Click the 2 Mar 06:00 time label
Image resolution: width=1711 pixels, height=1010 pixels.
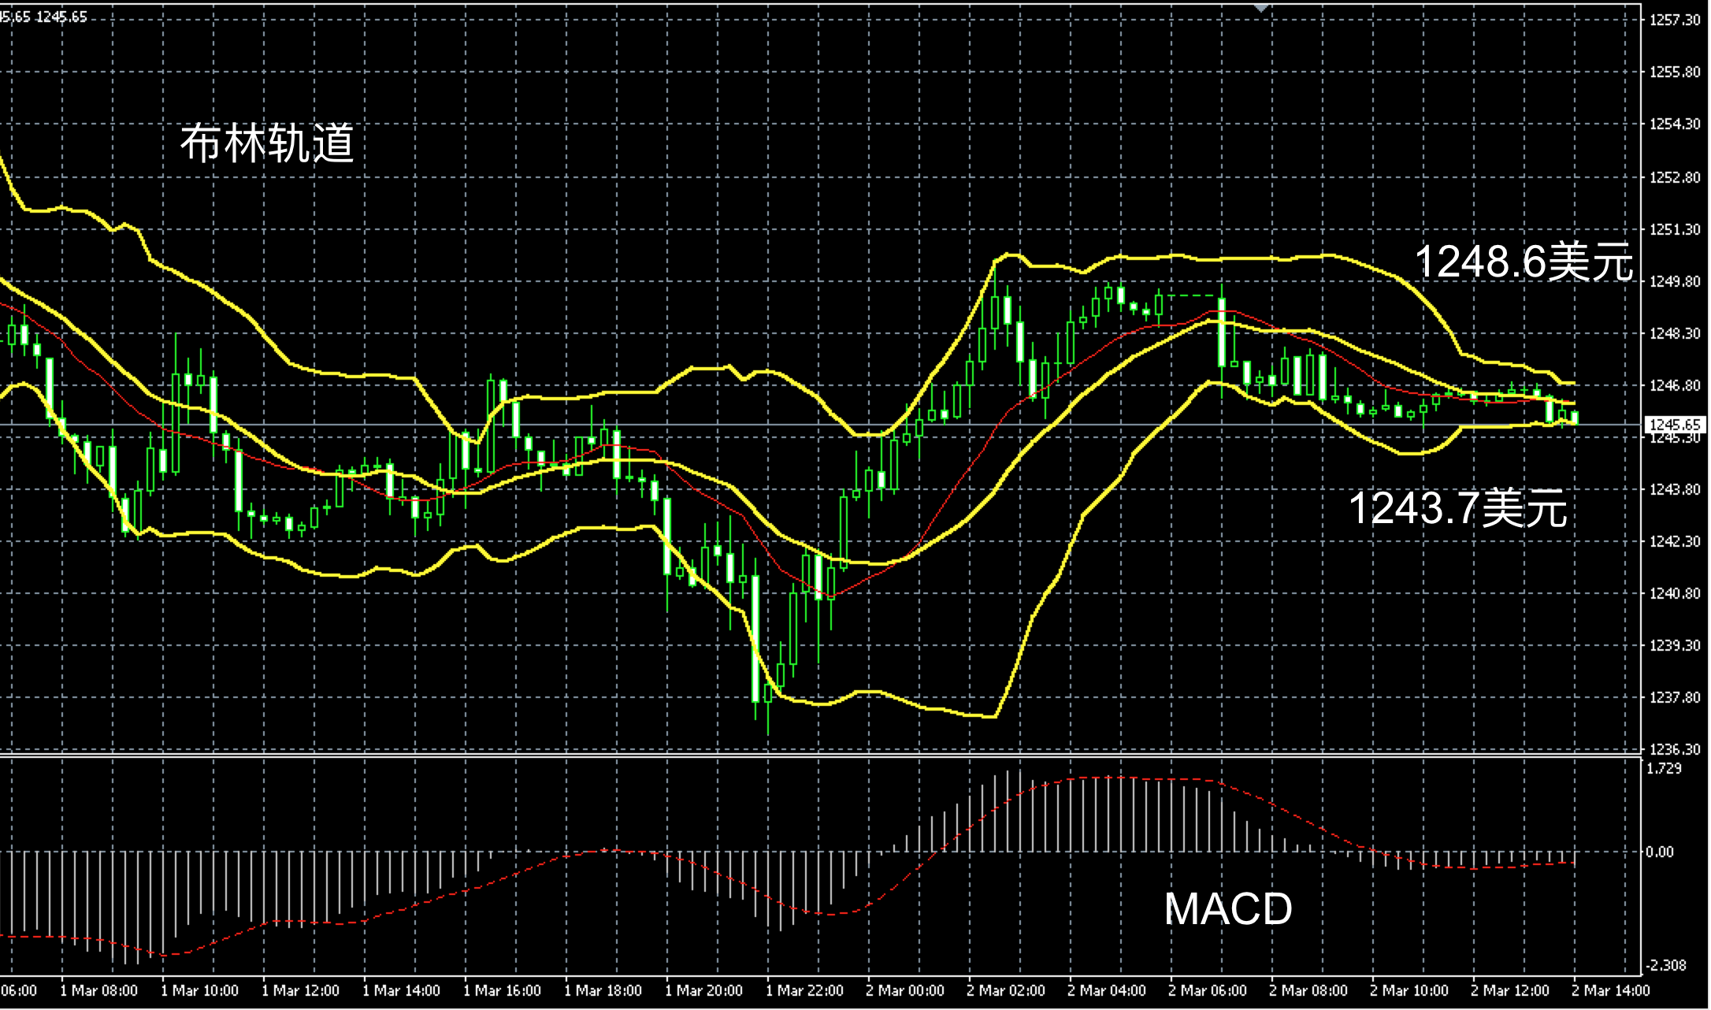[x=1208, y=990]
